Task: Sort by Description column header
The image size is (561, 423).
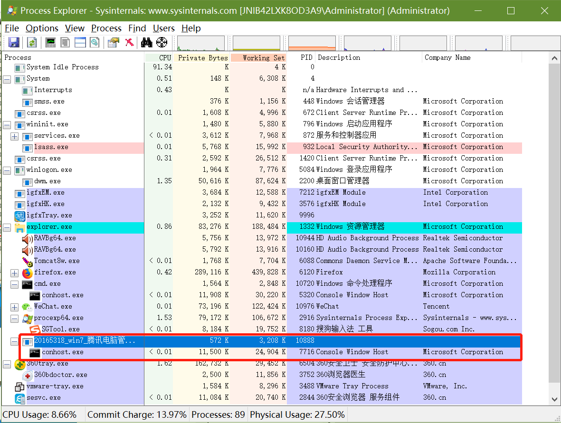Action: click(369, 57)
